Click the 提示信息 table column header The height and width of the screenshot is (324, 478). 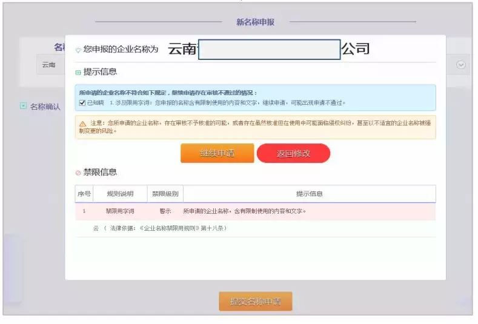point(310,194)
